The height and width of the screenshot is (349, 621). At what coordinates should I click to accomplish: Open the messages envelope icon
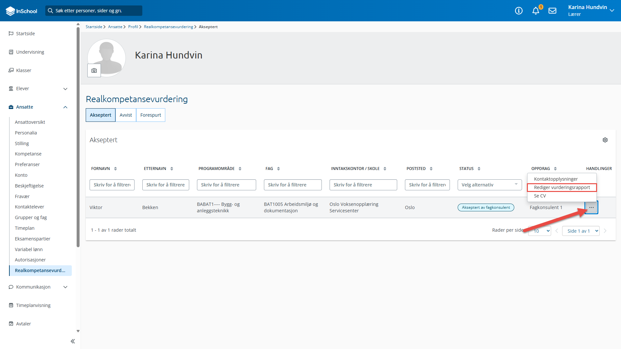(552, 11)
